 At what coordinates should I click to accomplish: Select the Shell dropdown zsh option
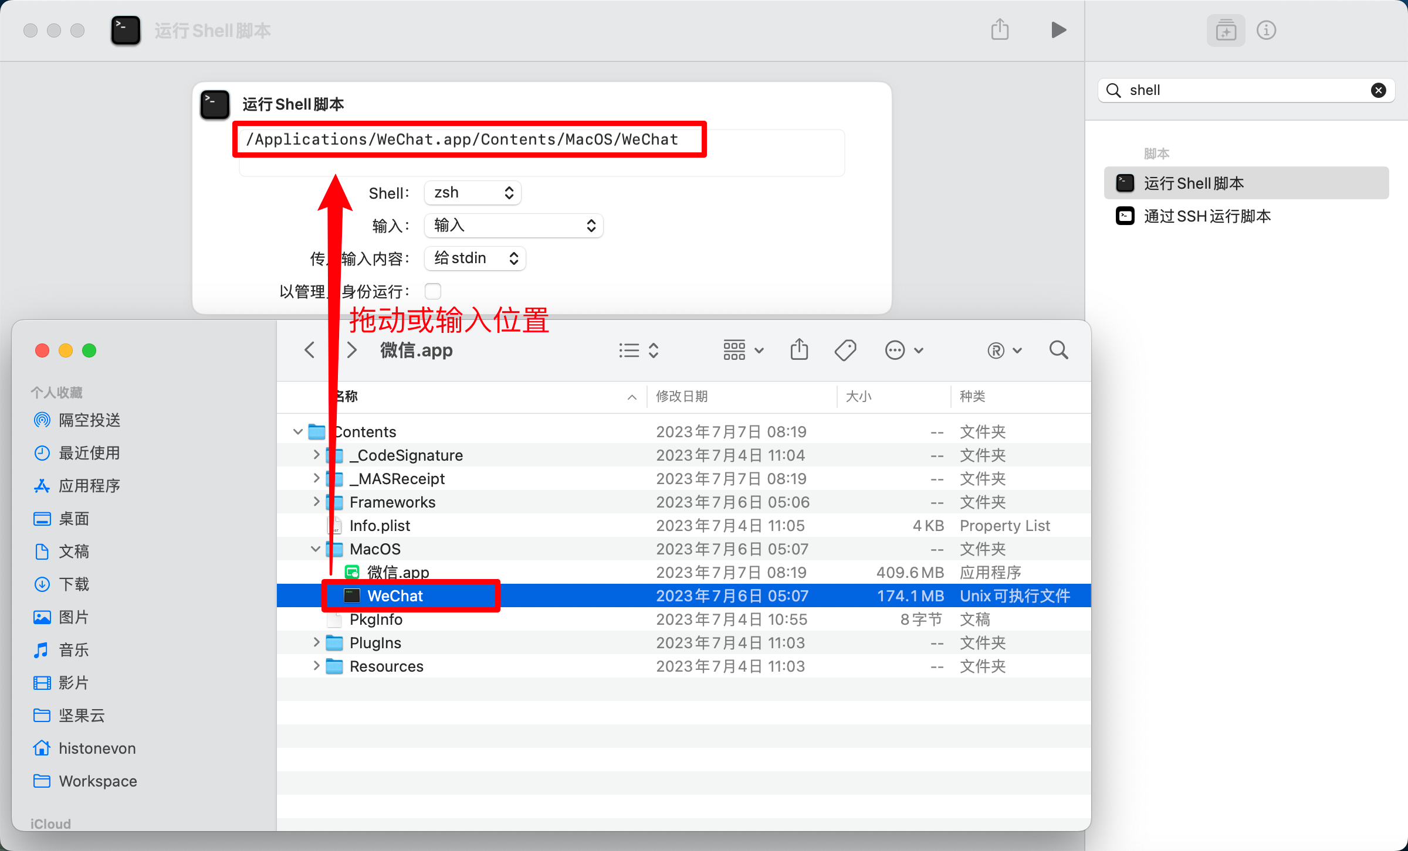(470, 192)
